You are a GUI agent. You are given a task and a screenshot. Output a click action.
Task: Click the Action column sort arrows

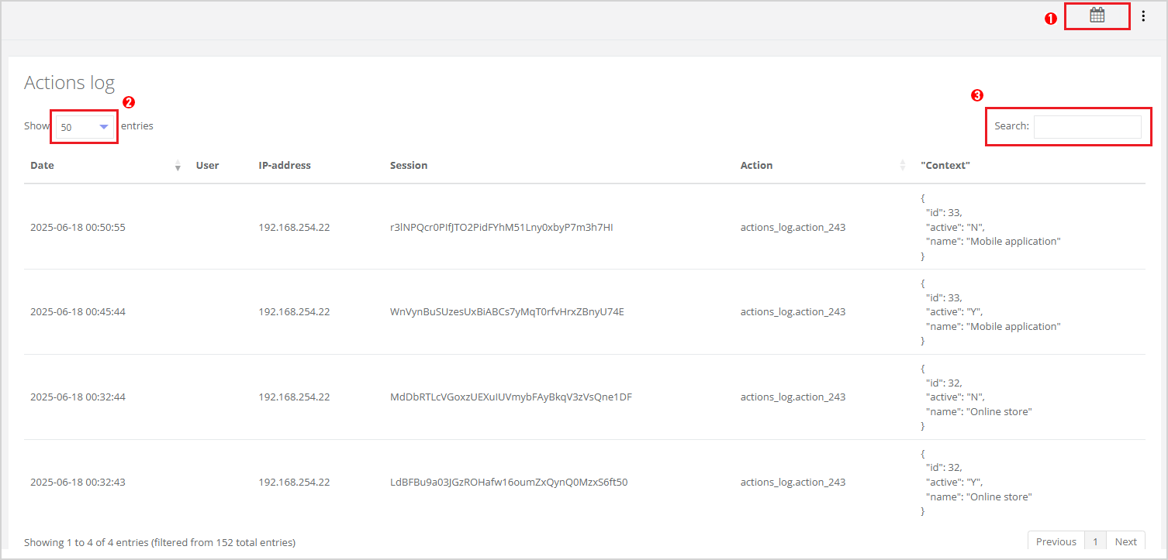coord(902,166)
